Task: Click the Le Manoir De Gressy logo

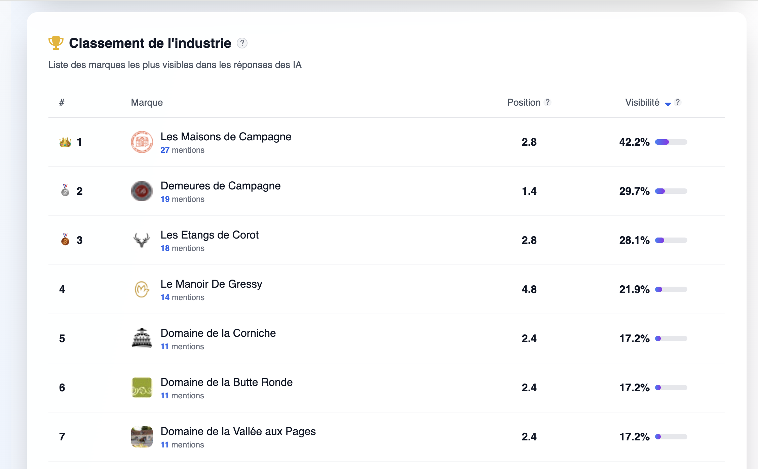Action: click(x=142, y=289)
